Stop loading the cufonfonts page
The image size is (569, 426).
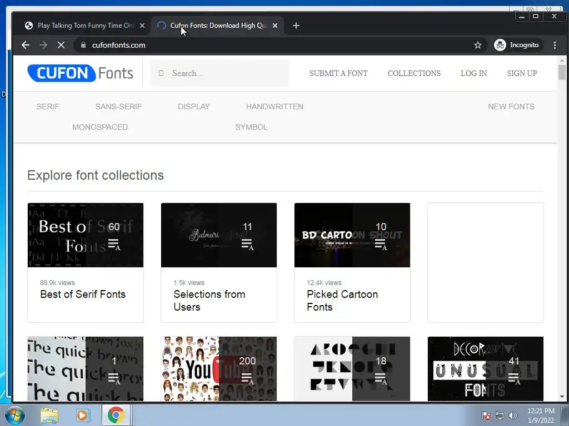point(61,45)
